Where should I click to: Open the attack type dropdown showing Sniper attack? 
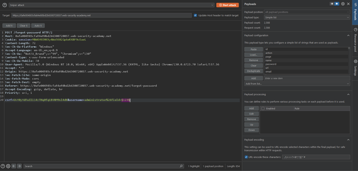(112, 5)
